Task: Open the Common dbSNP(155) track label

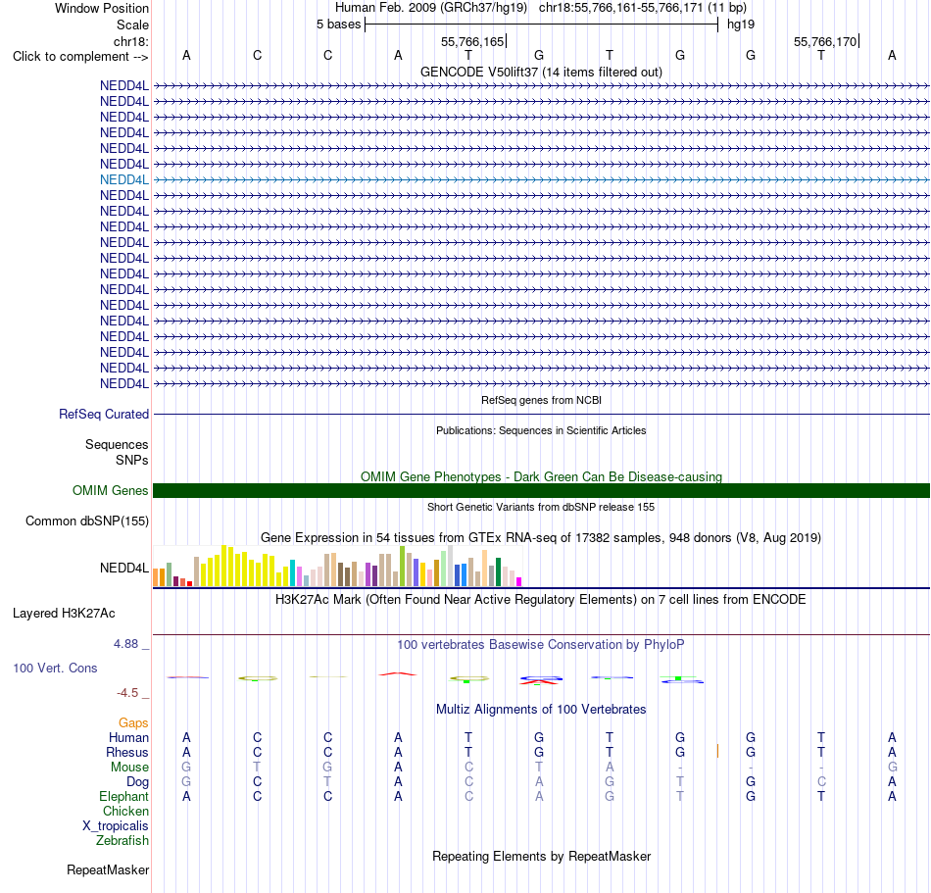Action: click(x=87, y=521)
